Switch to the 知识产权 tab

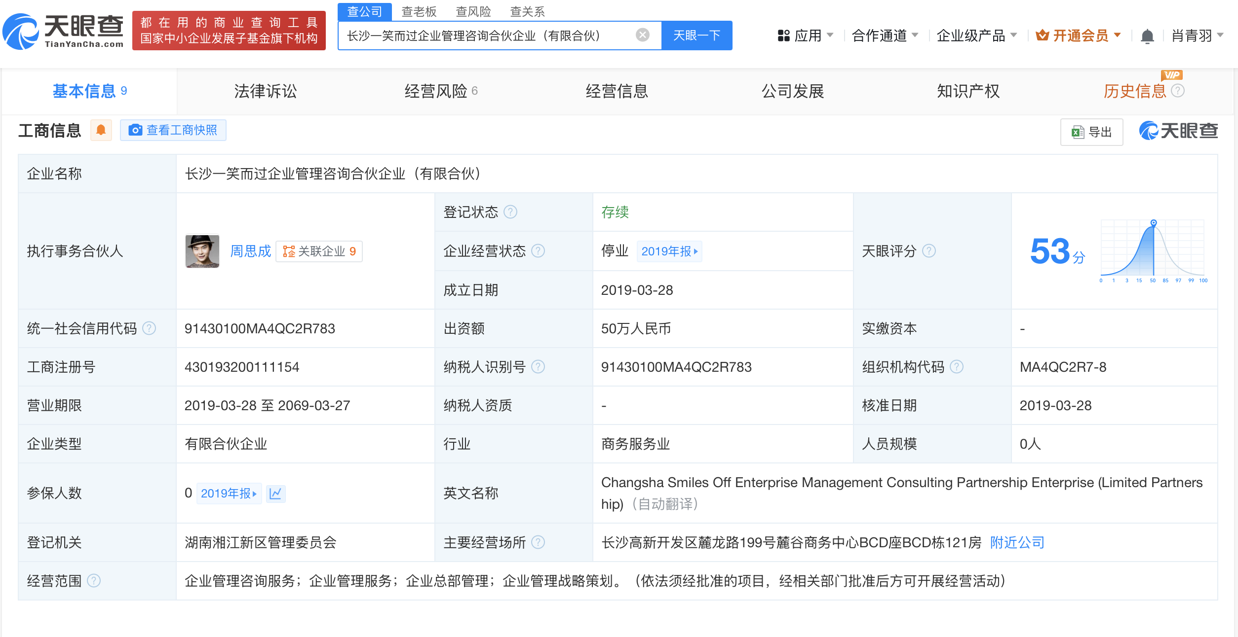tap(968, 91)
